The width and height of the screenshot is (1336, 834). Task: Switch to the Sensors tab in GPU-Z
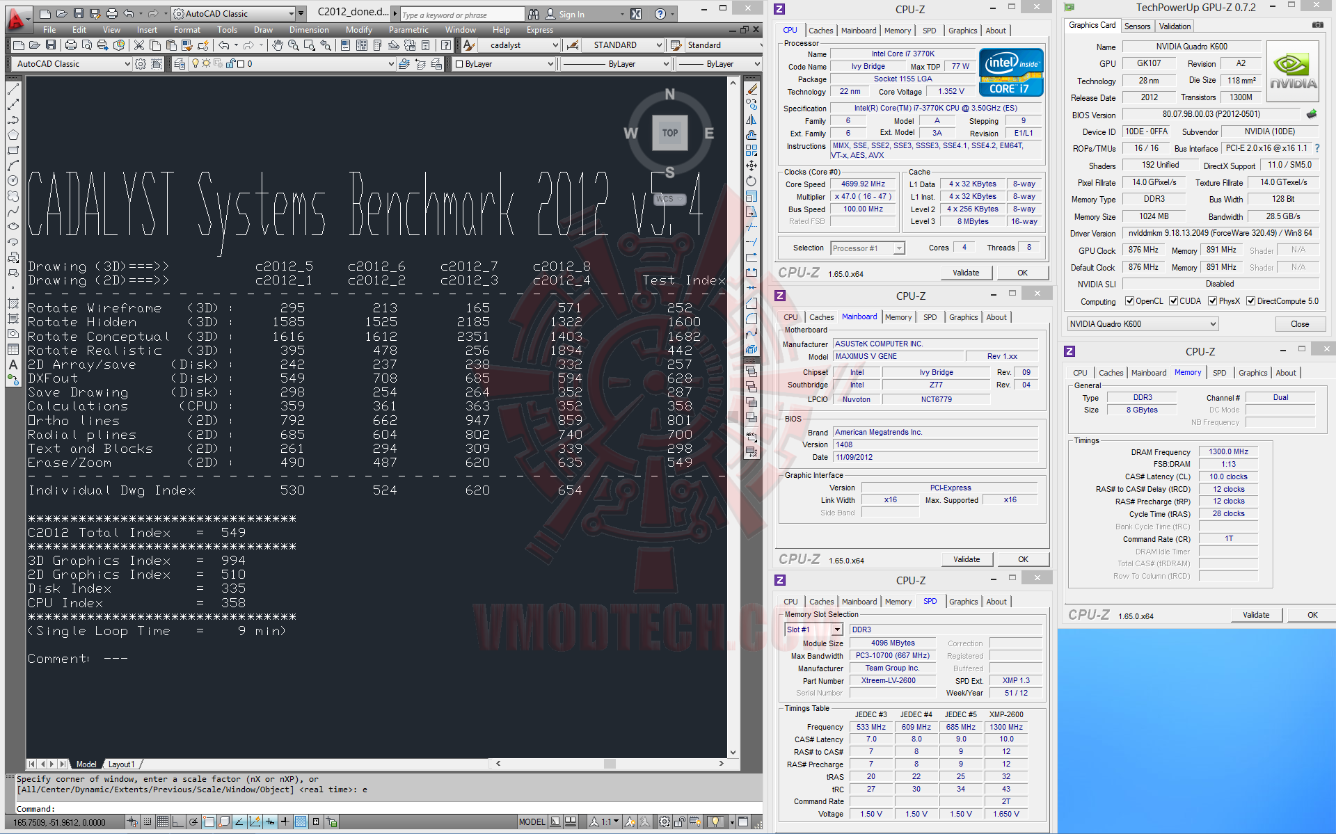[1137, 26]
